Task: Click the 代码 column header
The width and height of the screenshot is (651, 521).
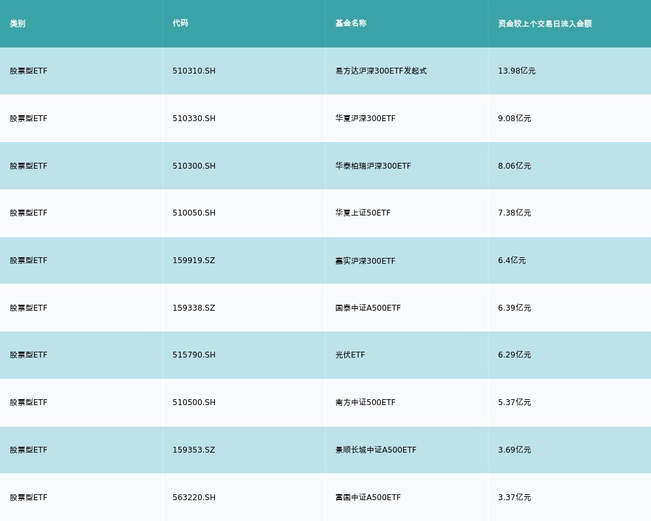Action: pos(180,23)
